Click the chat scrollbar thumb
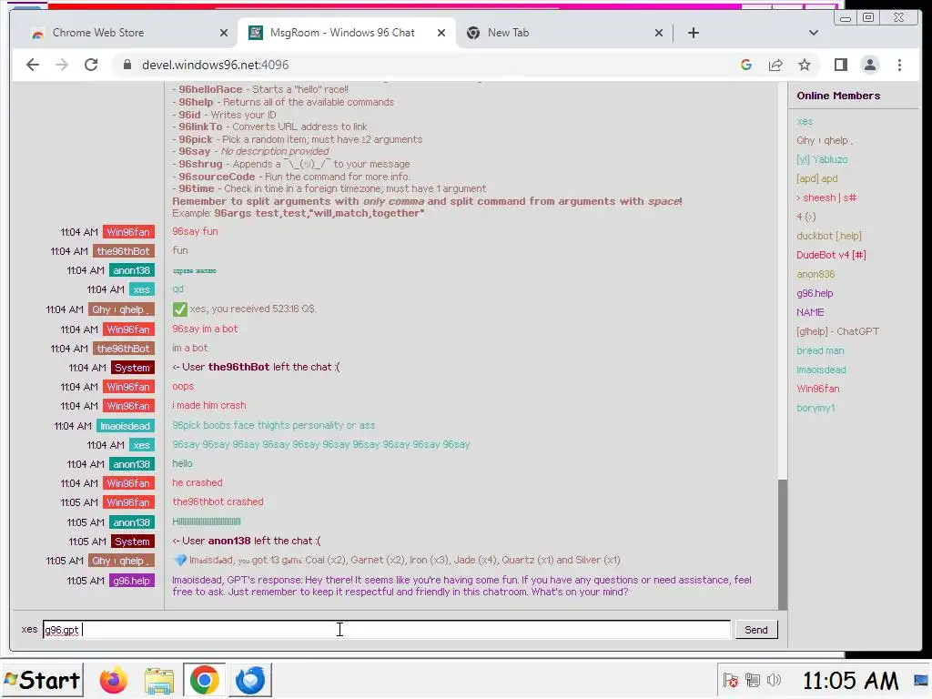 pos(783,544)
